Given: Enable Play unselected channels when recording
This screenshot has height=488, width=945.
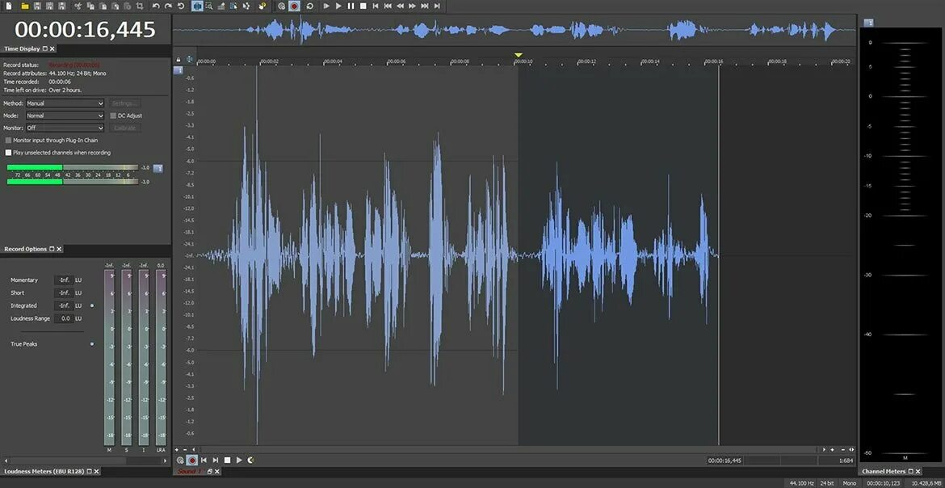Looking at the screenshot, I should [x=8, y=152].
